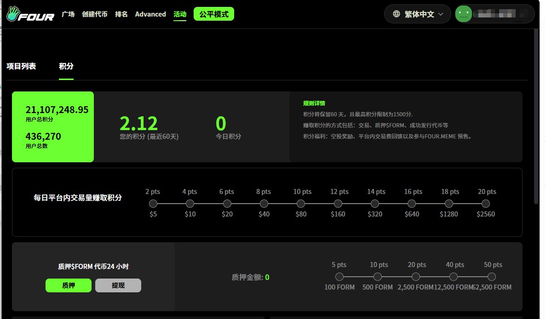Click the 2 pts $5 milestone marker
This screenshot has height=319, width=546.
(153, 204)
